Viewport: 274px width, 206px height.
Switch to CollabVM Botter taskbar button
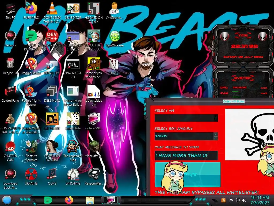(x=111, y=200)
